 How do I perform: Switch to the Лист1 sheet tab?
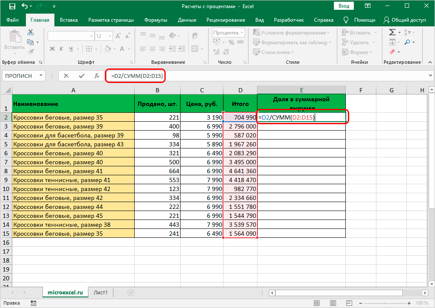[101, 293]
